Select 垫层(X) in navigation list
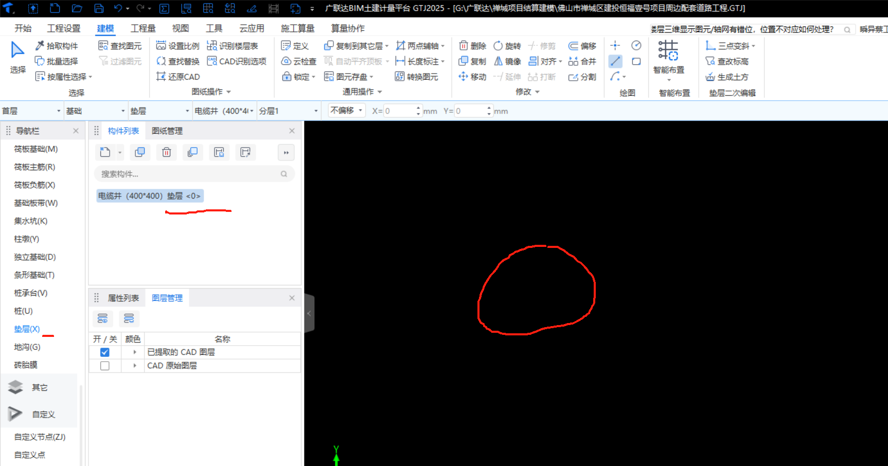This screenshot has width=888, height=466. (27, 329)
